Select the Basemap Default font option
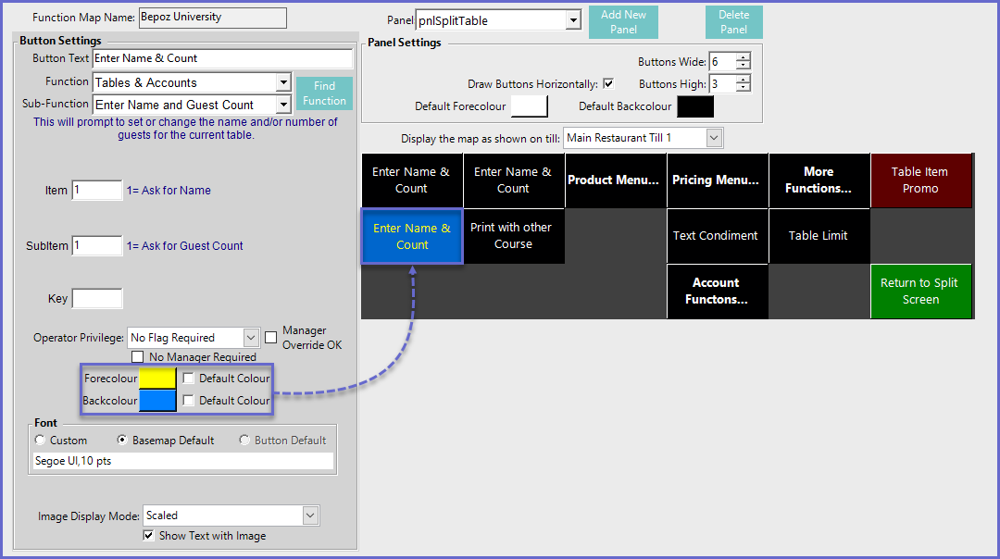This screenshot has width=1000, height=559. pyautogui.click(x=122, y=440)
